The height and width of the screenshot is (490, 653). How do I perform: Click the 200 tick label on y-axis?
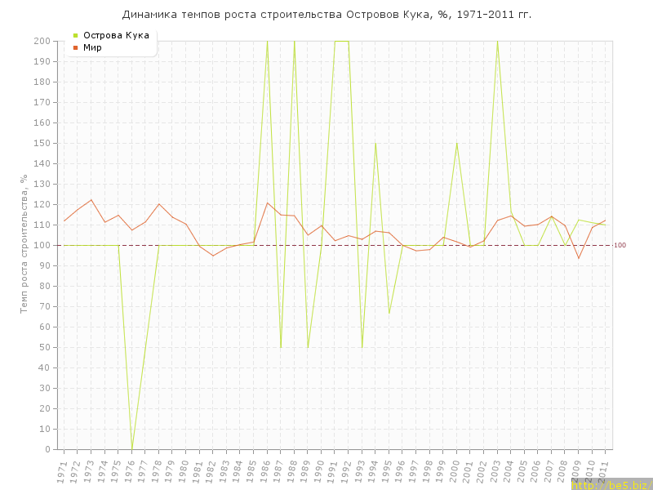43,41
